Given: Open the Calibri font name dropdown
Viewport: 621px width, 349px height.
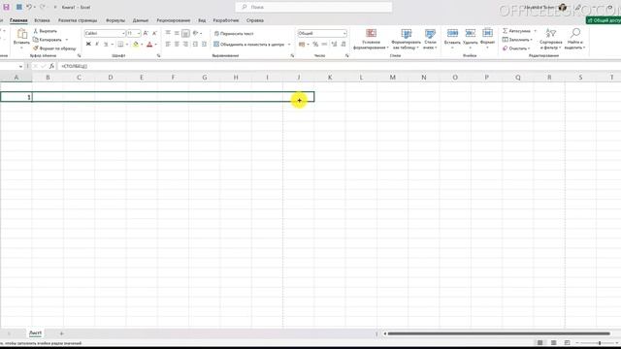Looking at the screenshot, I should (123, 33).
